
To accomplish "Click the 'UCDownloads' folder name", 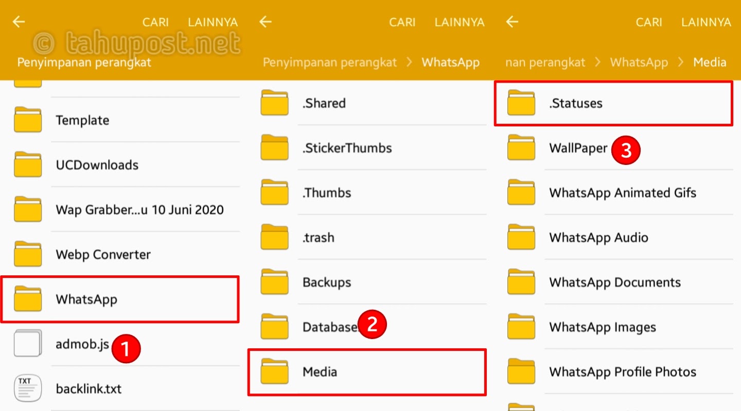I will coord(97,165).
